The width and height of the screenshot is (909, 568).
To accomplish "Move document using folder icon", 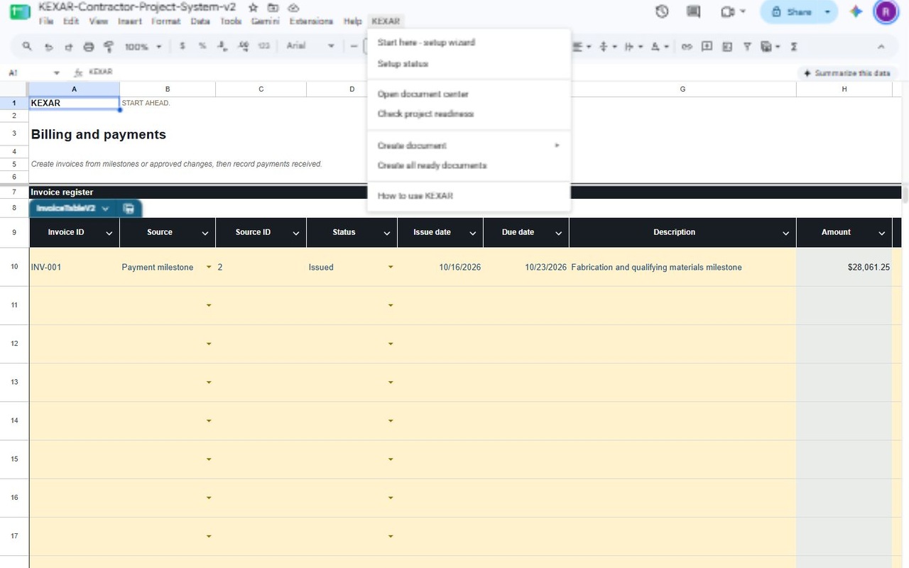I will click(273, 7).
